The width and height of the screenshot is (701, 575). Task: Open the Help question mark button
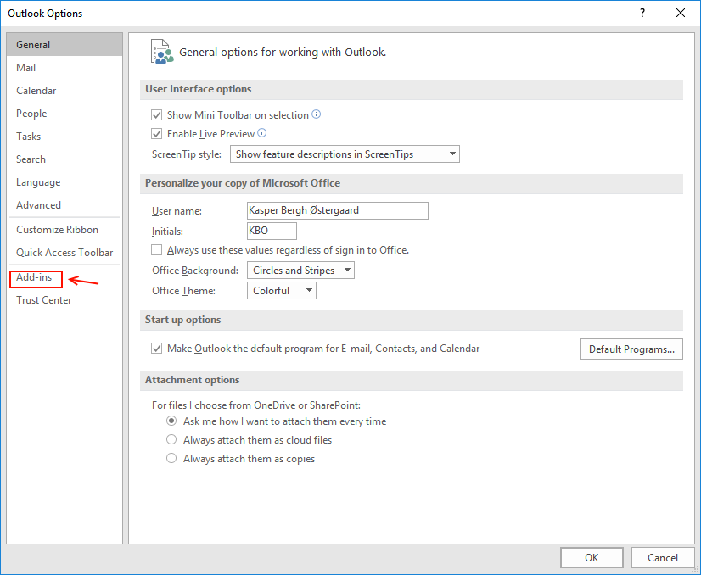[x=642, y=13]
